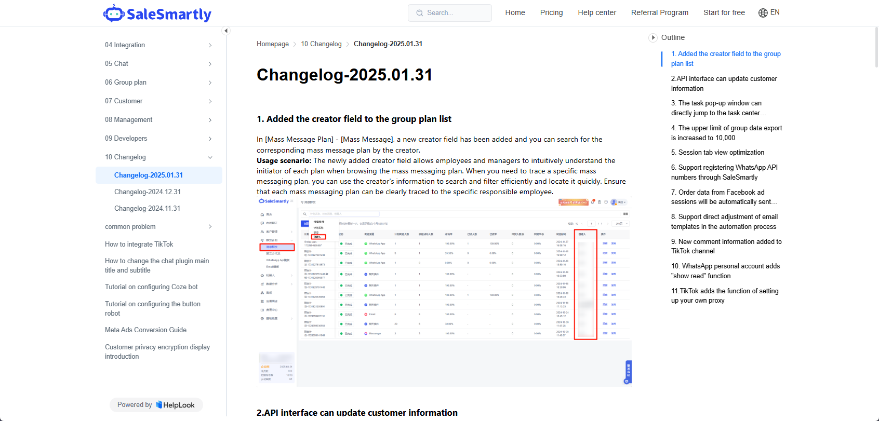The image size is (879, 421).
Task: Jump to outline item 8 email templates
Action: 724,222
